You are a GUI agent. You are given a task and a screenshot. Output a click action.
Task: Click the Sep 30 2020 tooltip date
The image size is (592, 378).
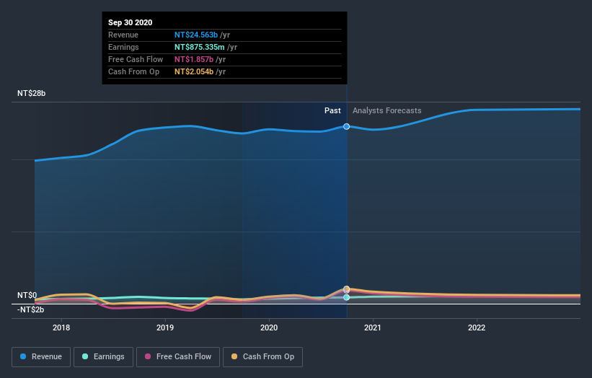click(x=131, y=22)
